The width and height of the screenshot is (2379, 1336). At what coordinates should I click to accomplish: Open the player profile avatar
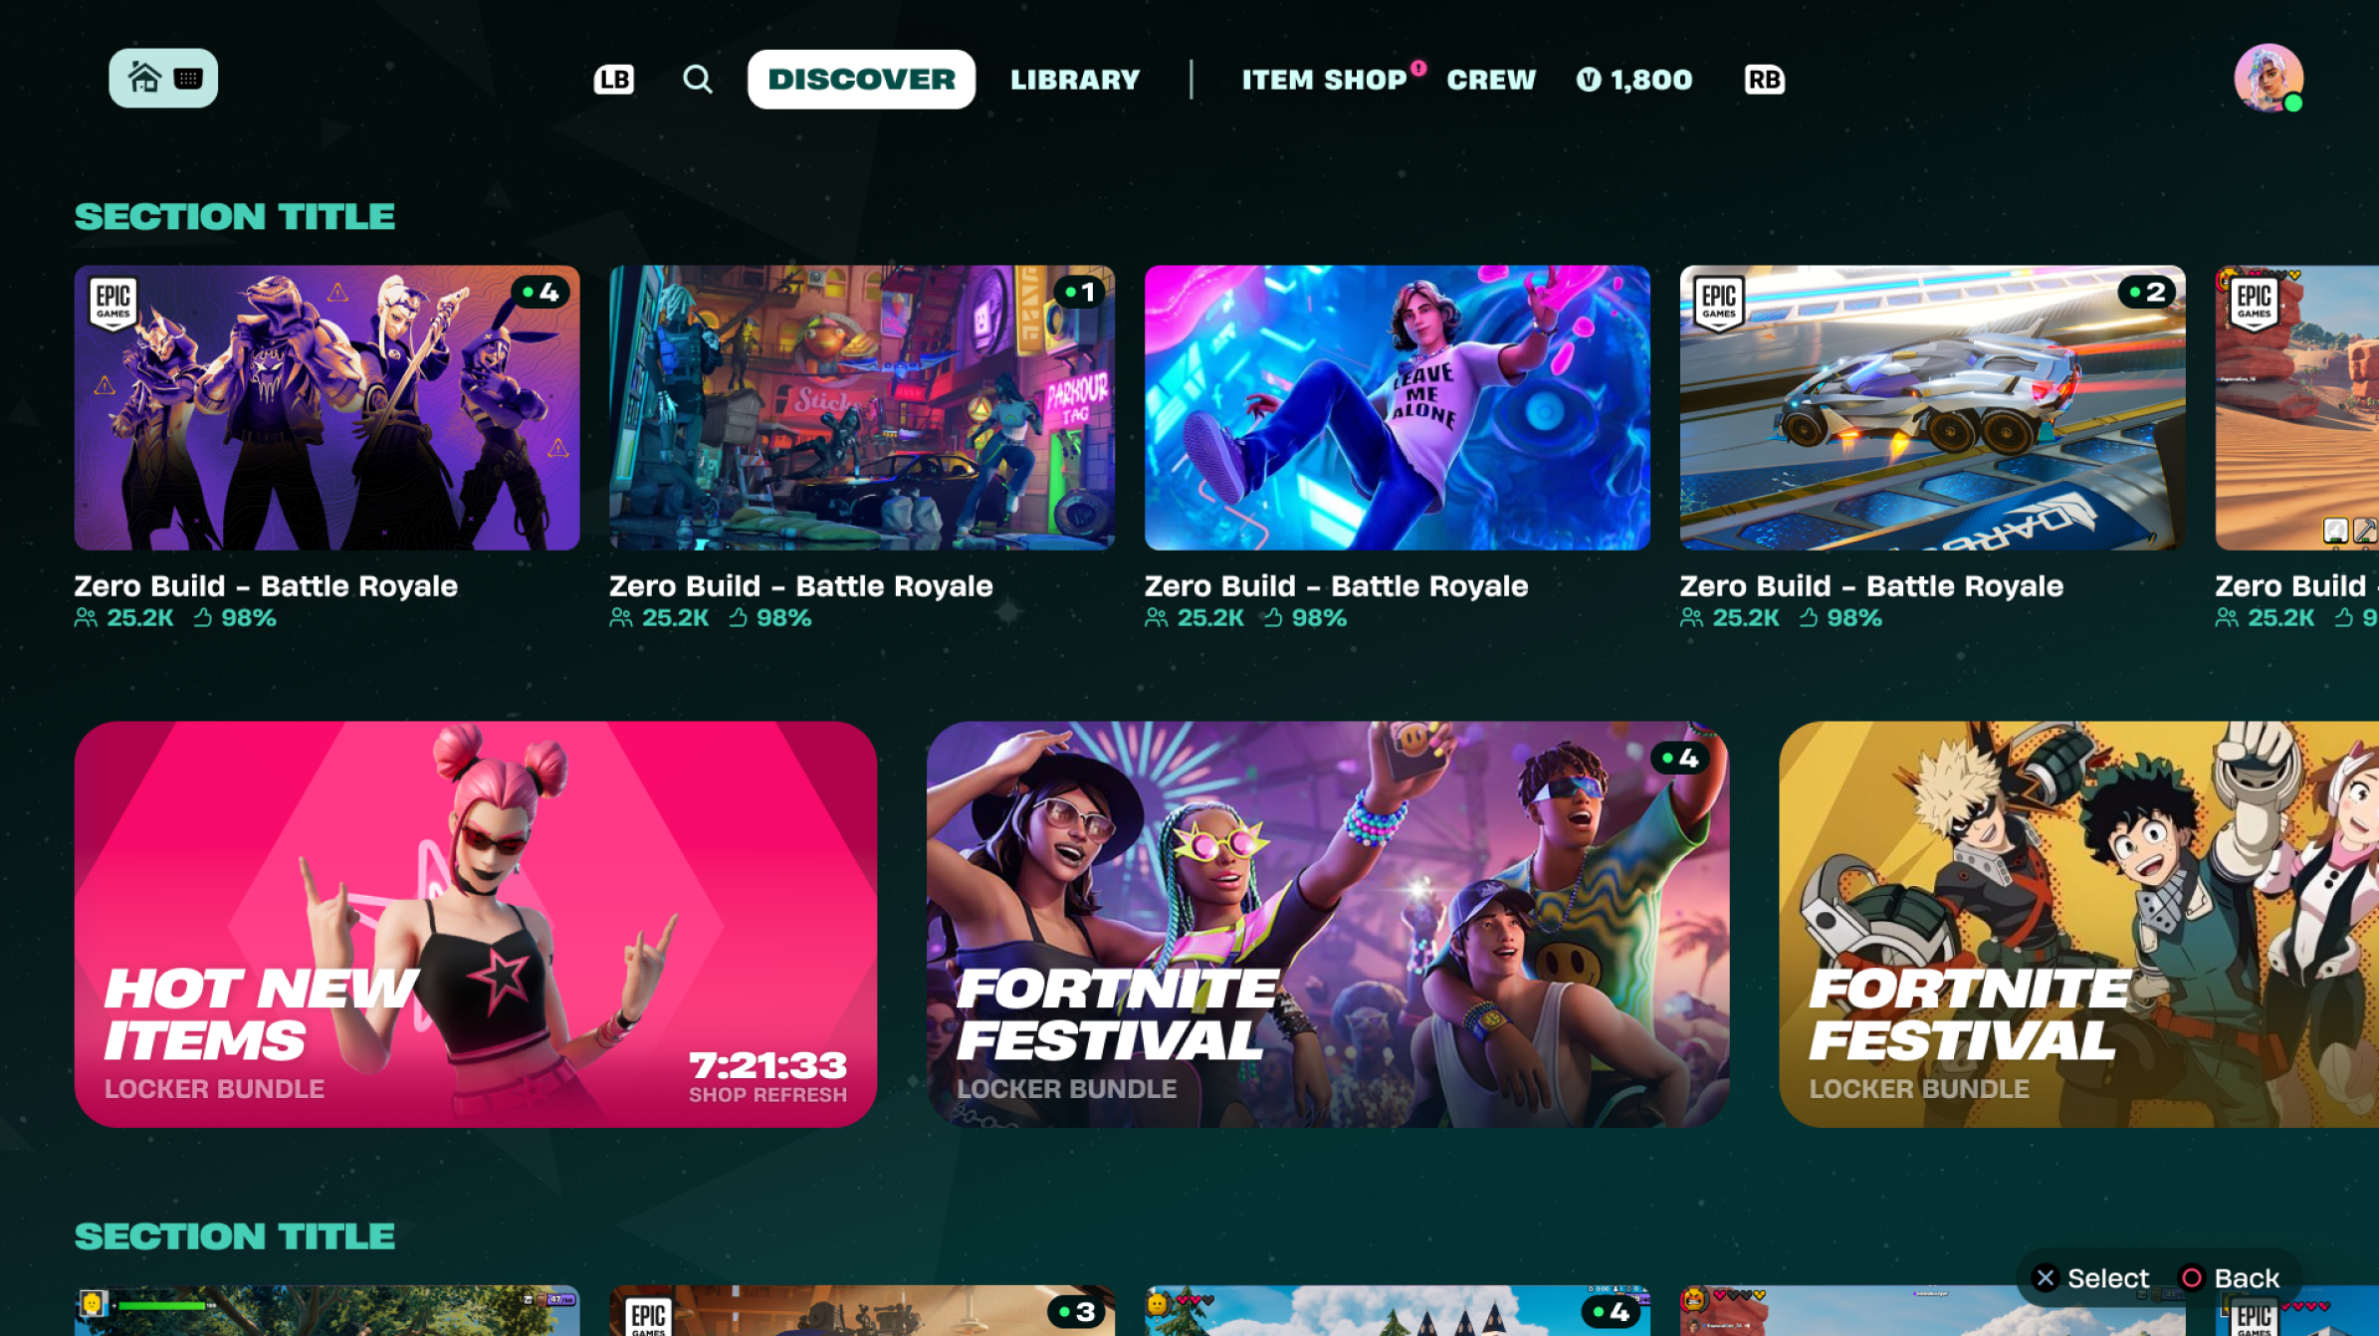(2268, 78)
